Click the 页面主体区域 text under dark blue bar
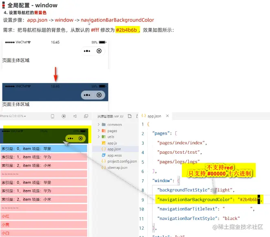This screenshot has height=237, width=270. 16,104
